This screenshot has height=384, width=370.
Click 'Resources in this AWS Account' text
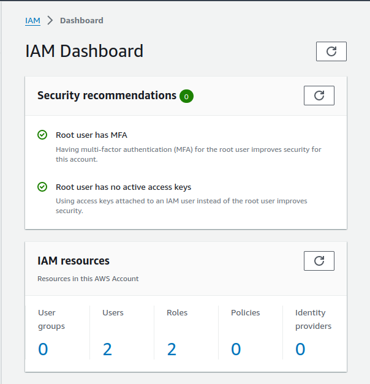(x=88, y=279)
